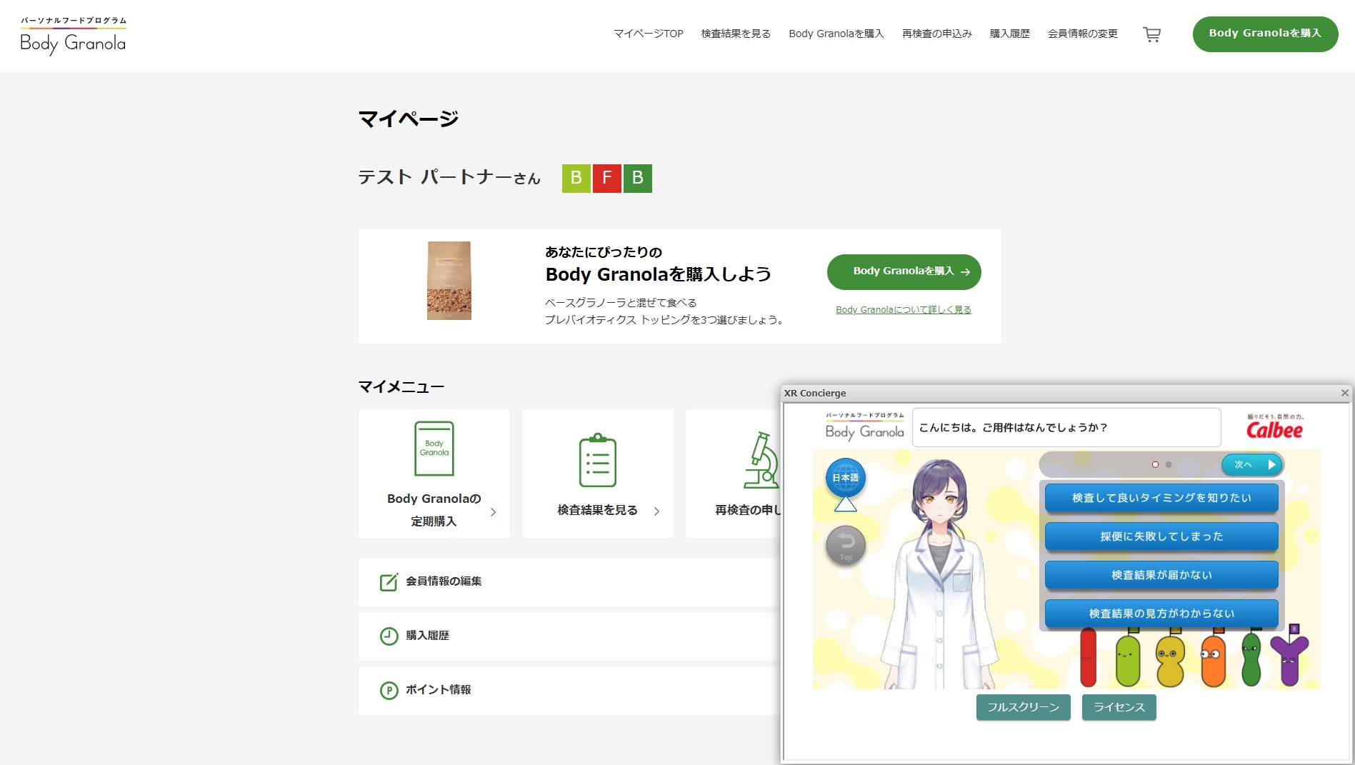Open 購入履歴 in top navigation
The image size is (1355, 765).
1010,34
